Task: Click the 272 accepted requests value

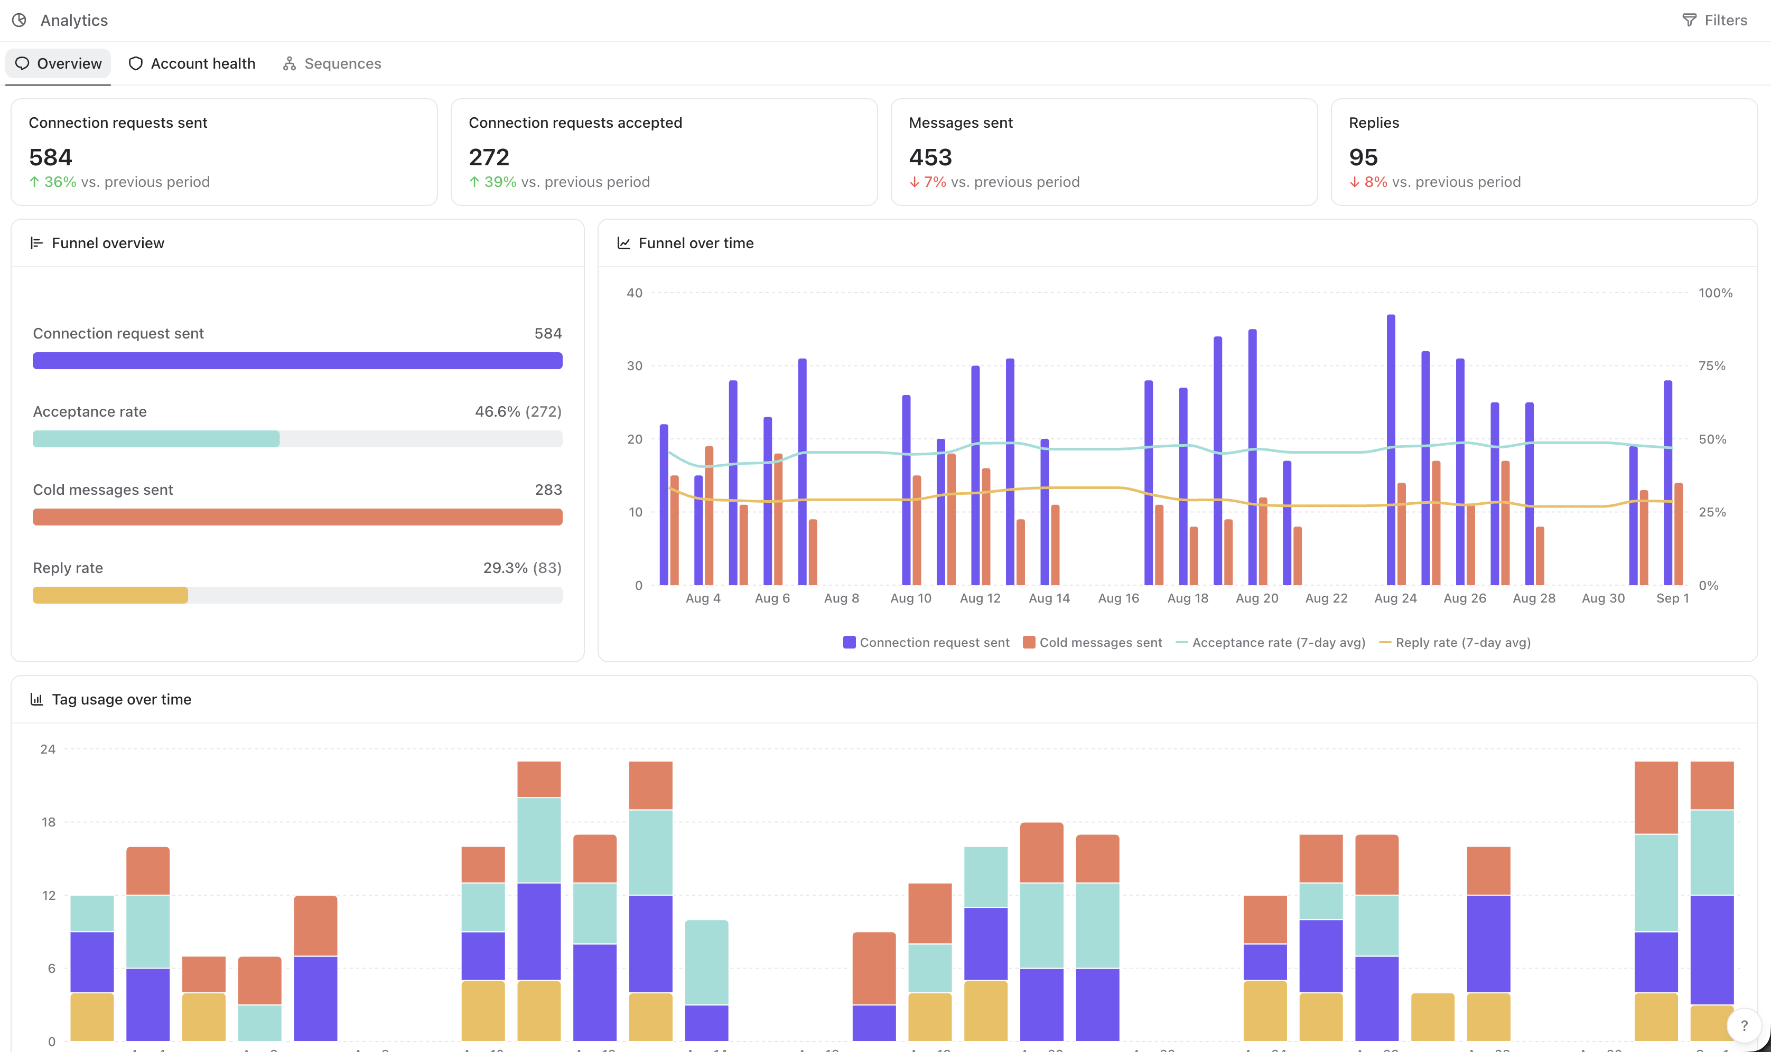Action: (x=489, y=157)
